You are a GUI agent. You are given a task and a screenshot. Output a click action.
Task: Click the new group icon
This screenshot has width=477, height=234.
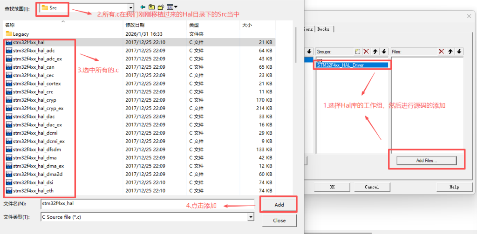click(357, 52)
